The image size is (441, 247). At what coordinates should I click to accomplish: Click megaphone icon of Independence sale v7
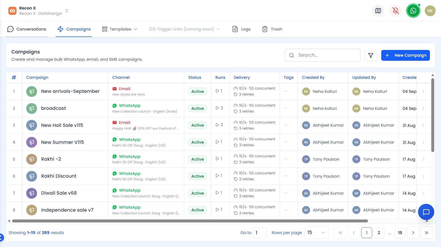(x=32, y=210)
